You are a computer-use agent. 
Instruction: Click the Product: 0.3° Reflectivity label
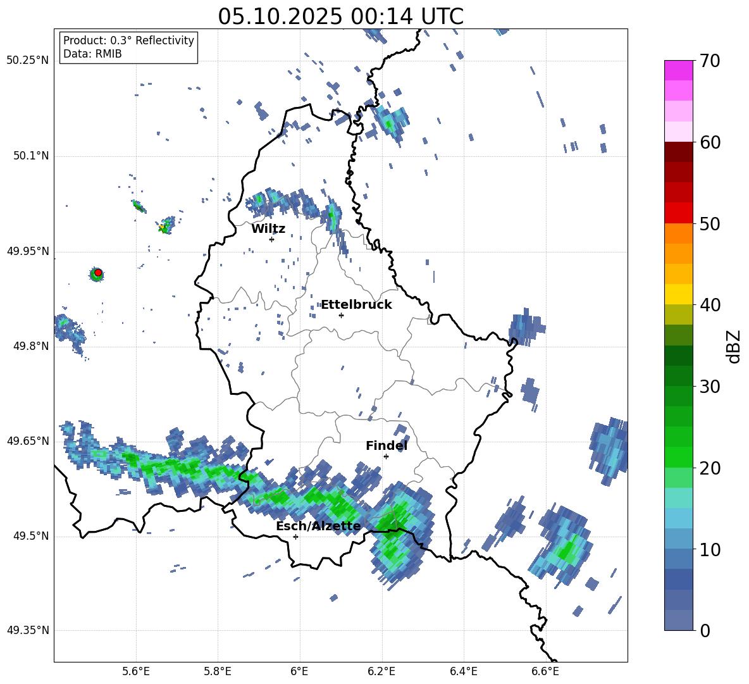coord(128,40)
